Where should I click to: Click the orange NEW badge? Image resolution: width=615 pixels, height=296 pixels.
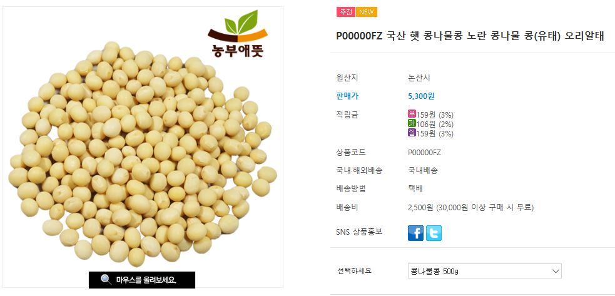coord(367,12)
